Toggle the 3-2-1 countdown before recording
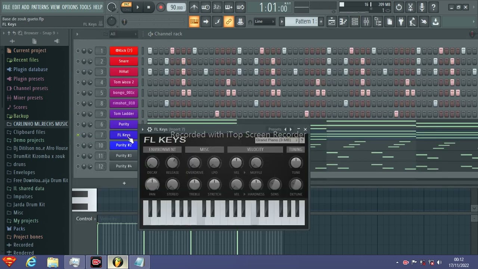The image size is (478, 269). pos(217,7)
